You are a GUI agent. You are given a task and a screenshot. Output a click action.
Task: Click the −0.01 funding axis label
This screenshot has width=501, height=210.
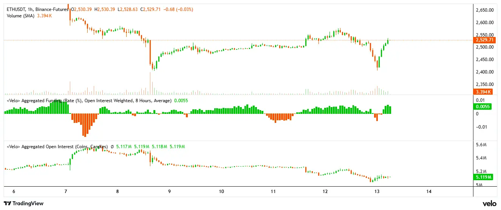click(481, 127)
